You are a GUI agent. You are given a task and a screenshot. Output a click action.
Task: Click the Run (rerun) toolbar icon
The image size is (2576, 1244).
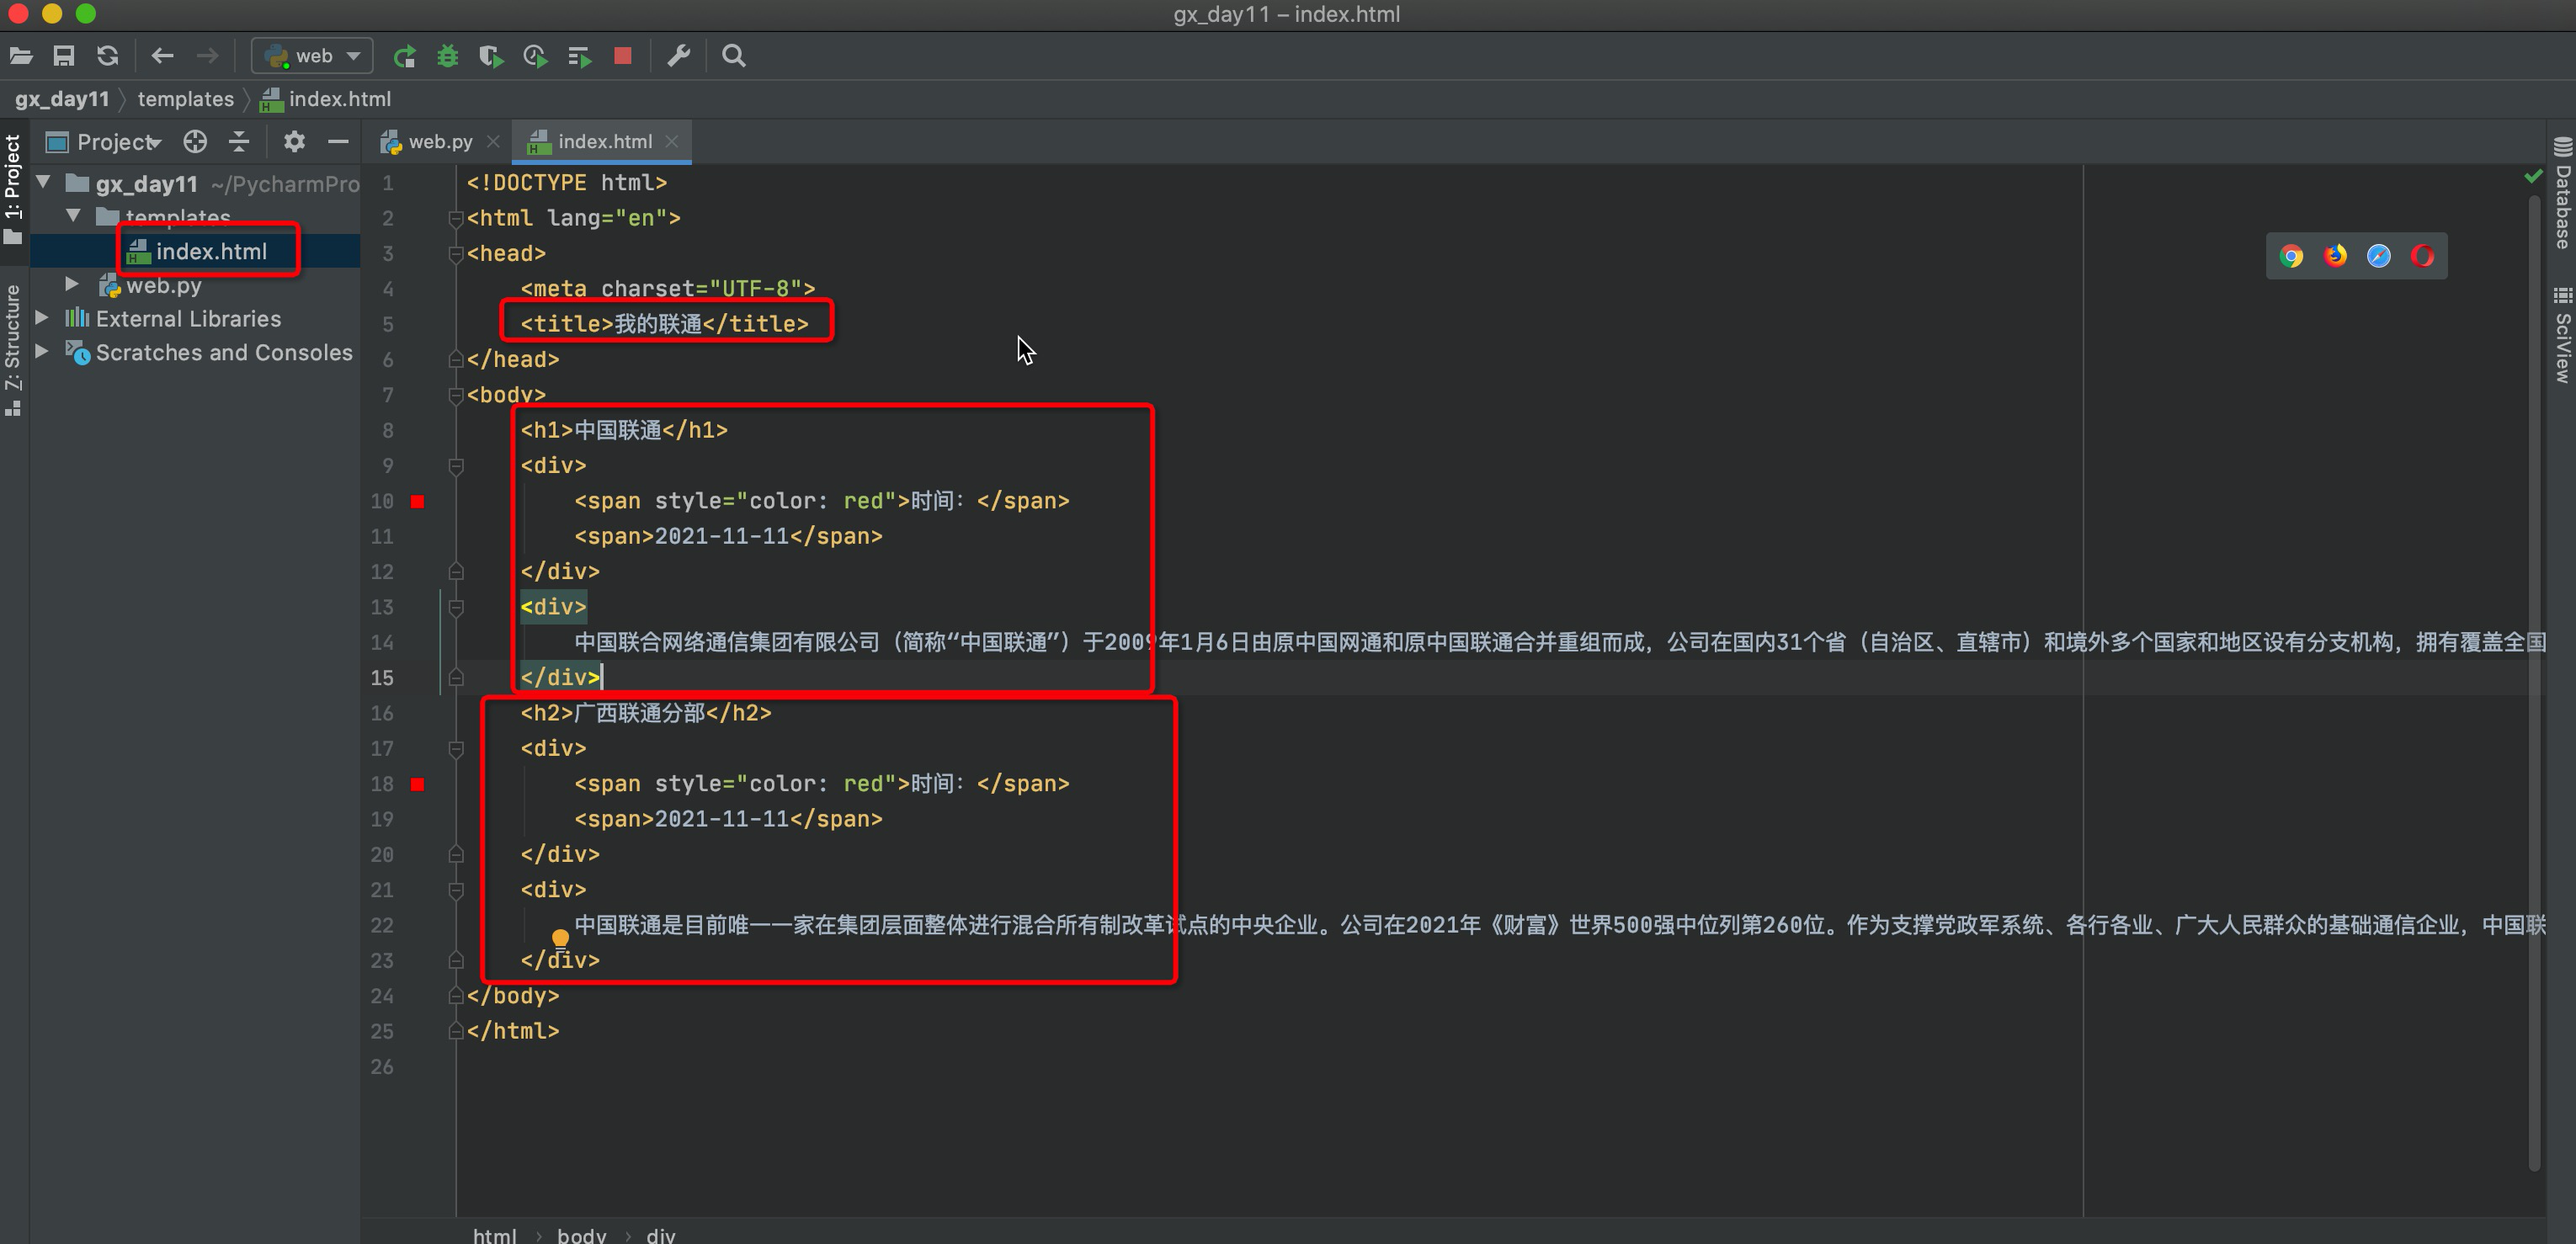[404, 56]
